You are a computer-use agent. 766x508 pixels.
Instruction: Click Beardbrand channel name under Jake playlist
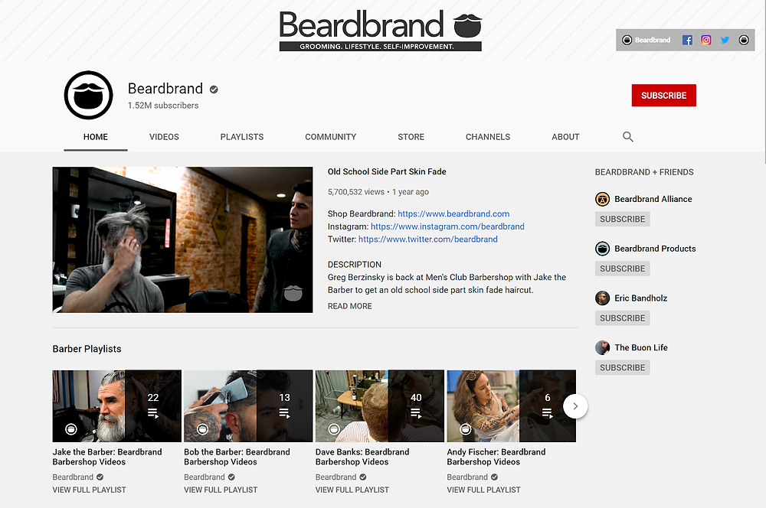73,477
